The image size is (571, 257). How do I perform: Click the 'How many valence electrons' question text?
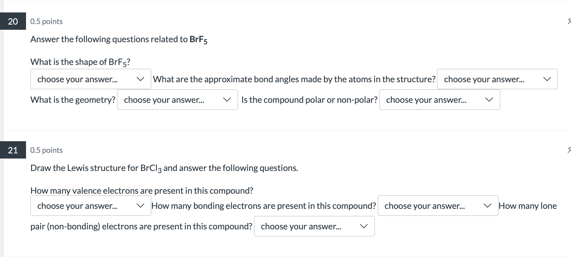[x=142, y=191]
